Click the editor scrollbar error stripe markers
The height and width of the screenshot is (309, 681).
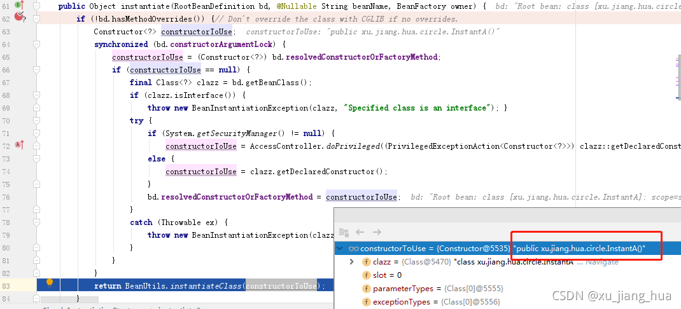(678, 78)
